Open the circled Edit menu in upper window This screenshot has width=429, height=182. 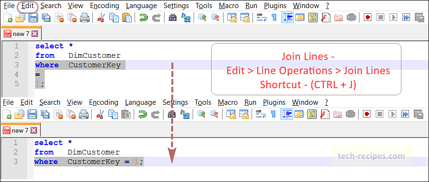pyautogui.click(x=28, y=6)
